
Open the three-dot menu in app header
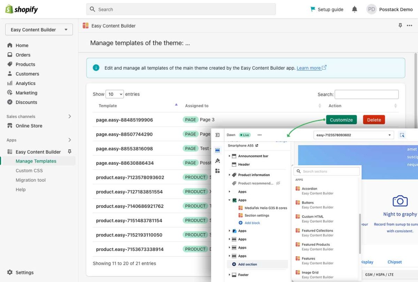tap(410, 26)
